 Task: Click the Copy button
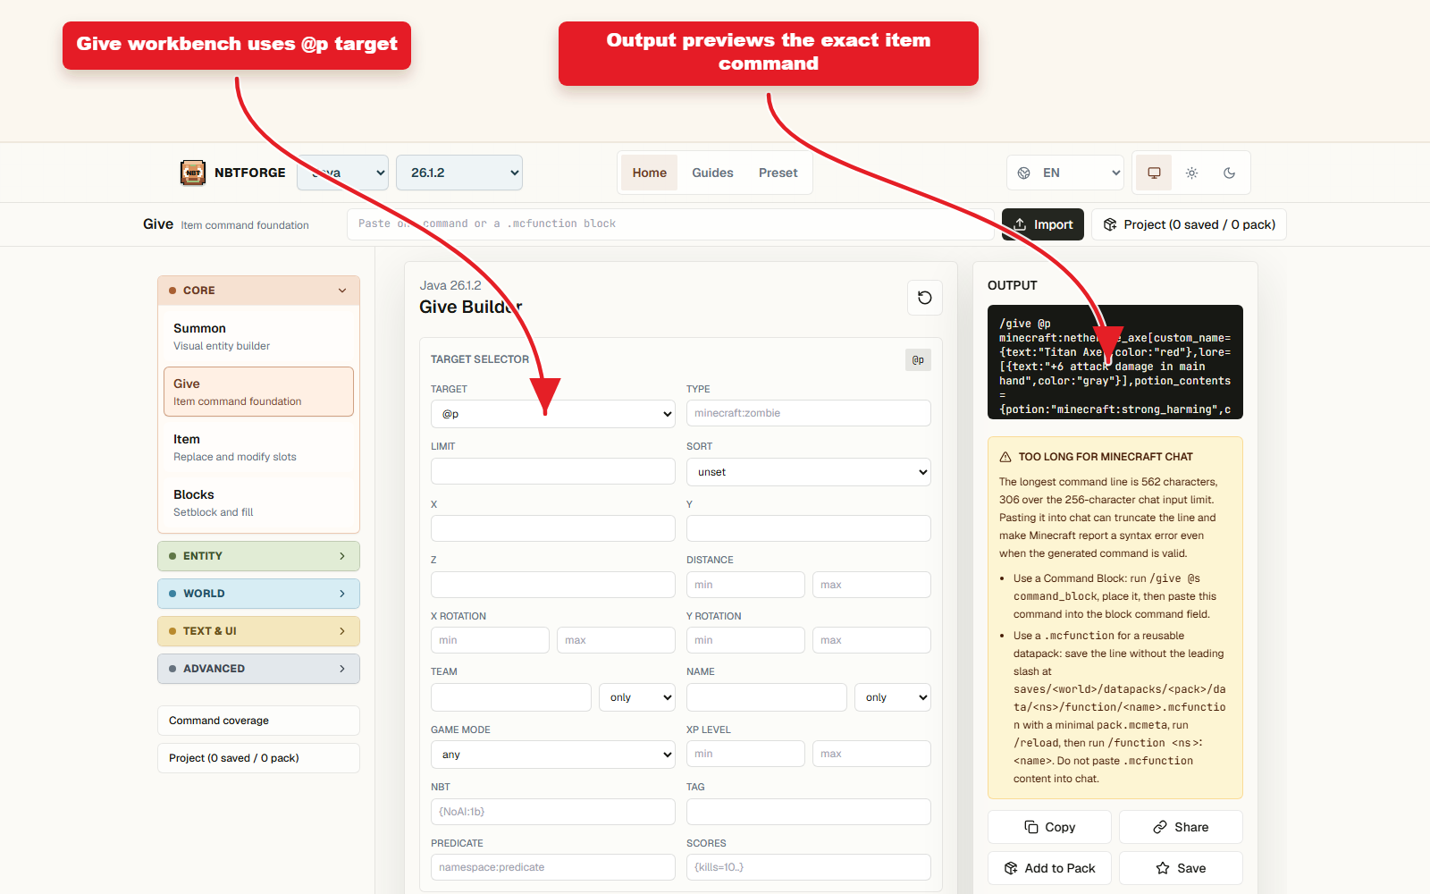tap(1049, 827)
